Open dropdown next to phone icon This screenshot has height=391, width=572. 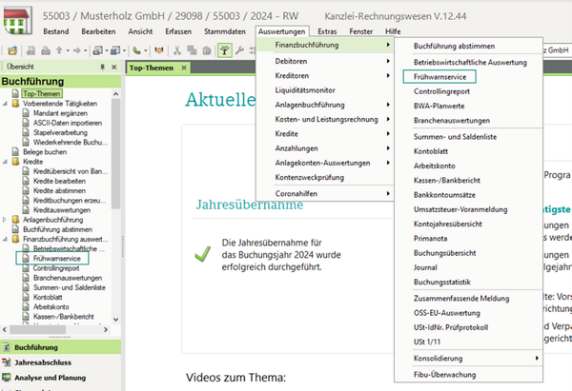(x=145, y=50)
